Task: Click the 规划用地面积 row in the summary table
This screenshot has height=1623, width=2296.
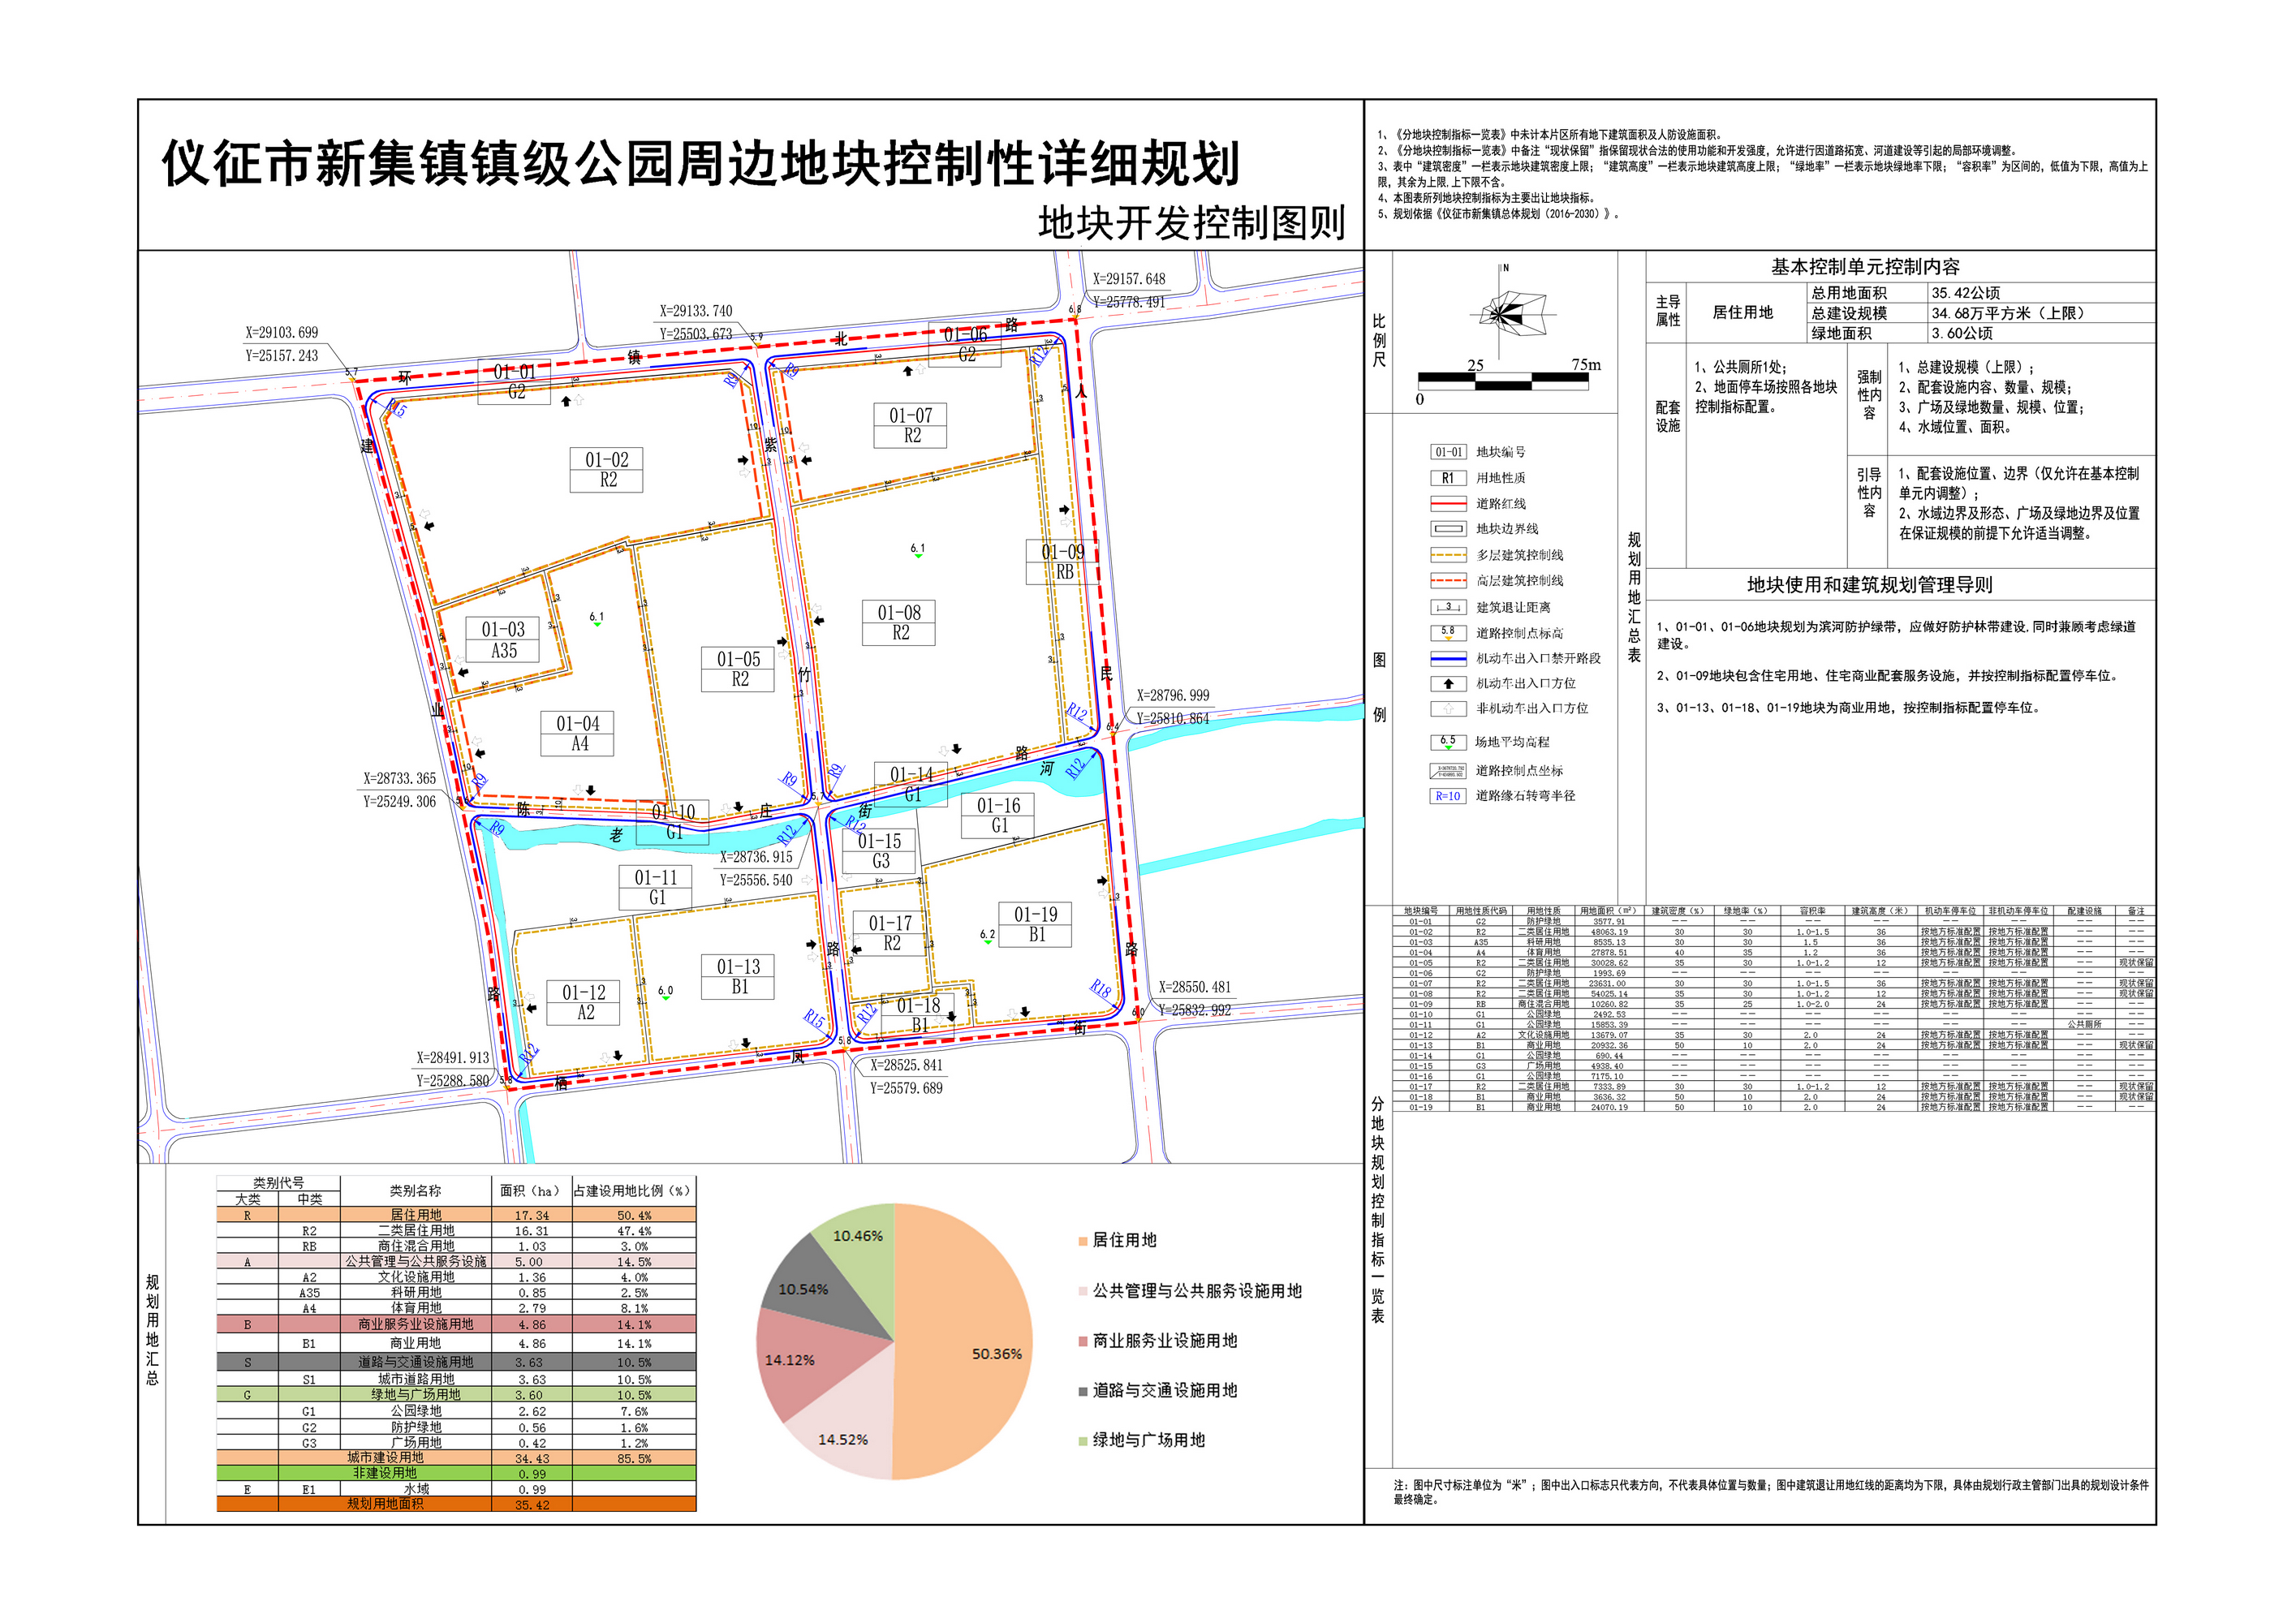Action: coord(456,1504)
